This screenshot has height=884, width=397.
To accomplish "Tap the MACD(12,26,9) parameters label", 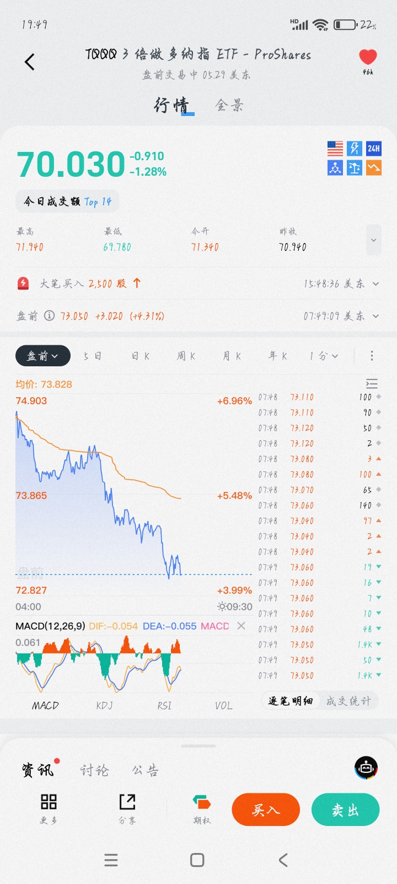I will [50, 626].
